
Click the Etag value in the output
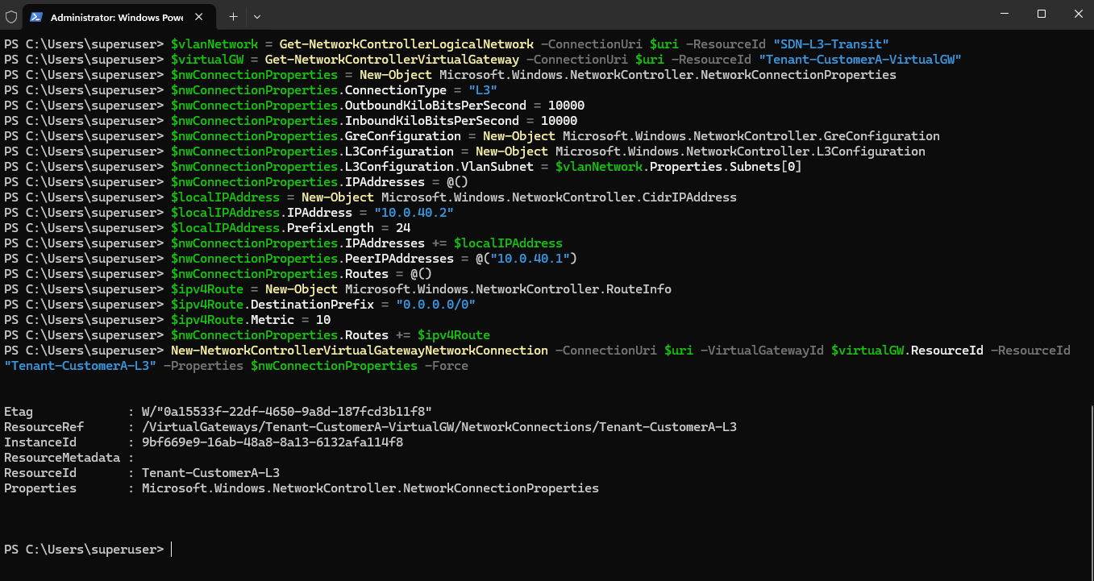point(287,412)
